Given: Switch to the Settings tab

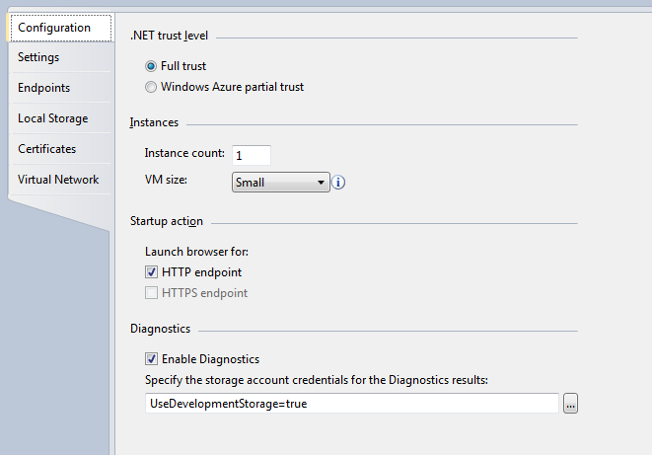Looking at the screenshot, I should [39, 57].
